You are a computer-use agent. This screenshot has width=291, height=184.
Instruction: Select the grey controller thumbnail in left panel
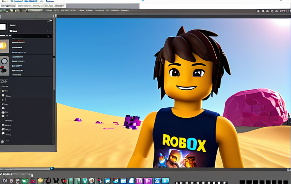point(5,66)
